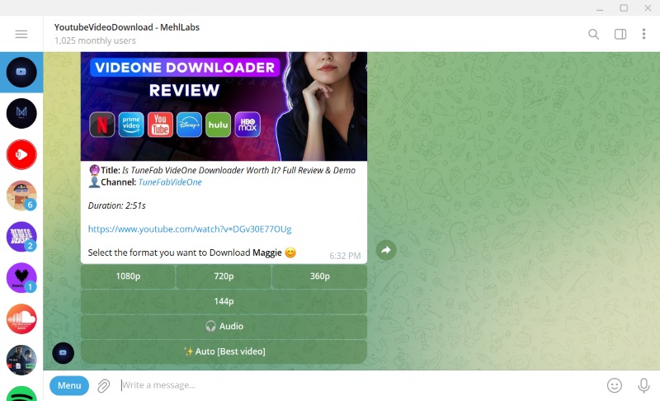Toggle the right sidebar panel
660x401 pixels.
[620, 34]
